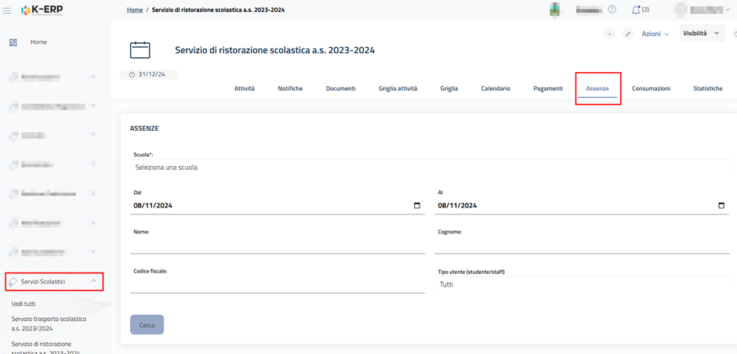Viewport: 737px width, 354px height.
Task: Click the Home breadcrumb link
Action: pos(135,10)
